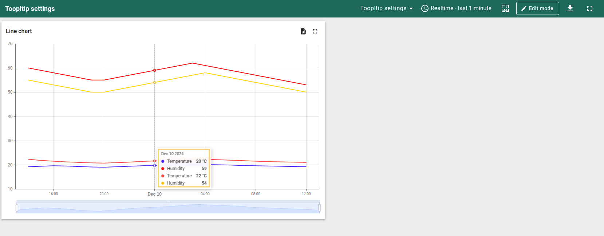Screen dimensions: 604x236
Task: Open the Realtime - last 1 minute selector
Action: (461, 8)
